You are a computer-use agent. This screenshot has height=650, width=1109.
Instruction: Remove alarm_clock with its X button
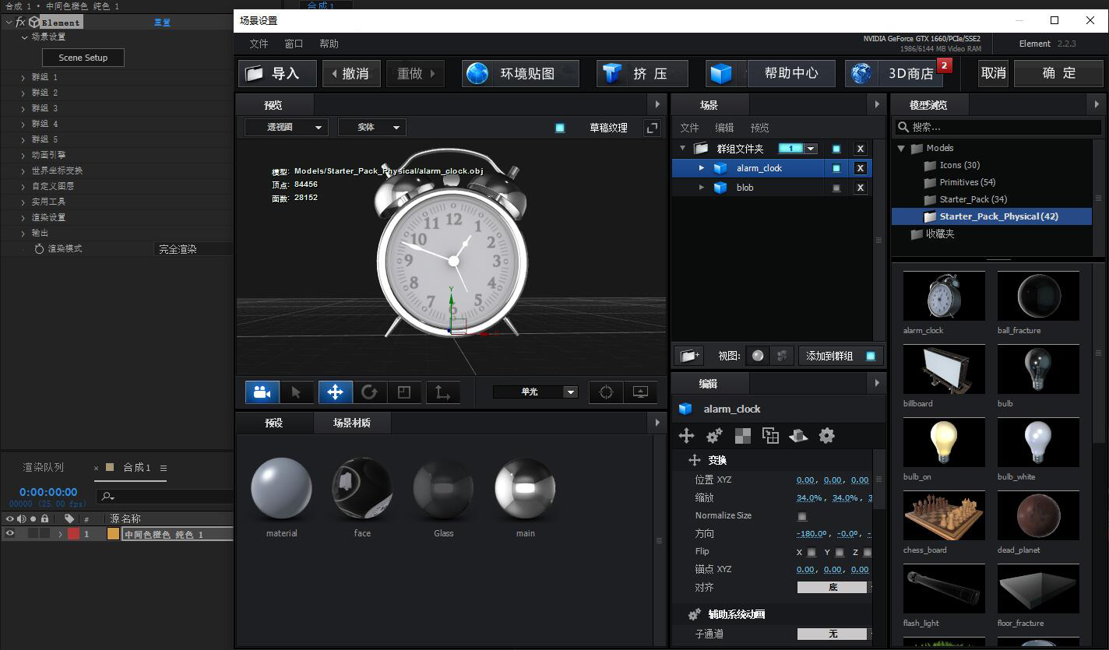coord(860,168)
